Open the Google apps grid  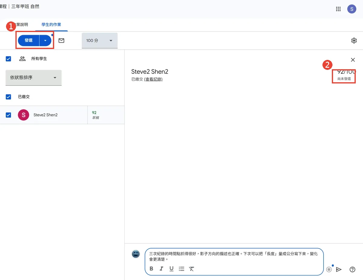(338, 9)
